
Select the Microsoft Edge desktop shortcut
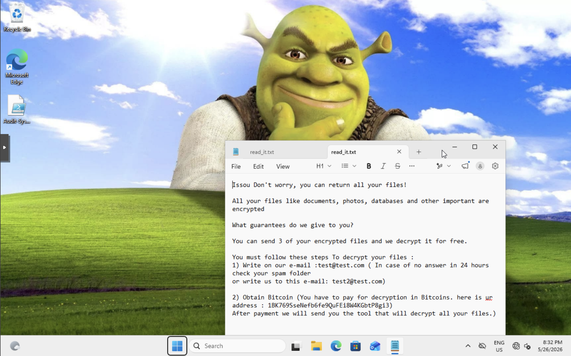click(x=17, y=67)
